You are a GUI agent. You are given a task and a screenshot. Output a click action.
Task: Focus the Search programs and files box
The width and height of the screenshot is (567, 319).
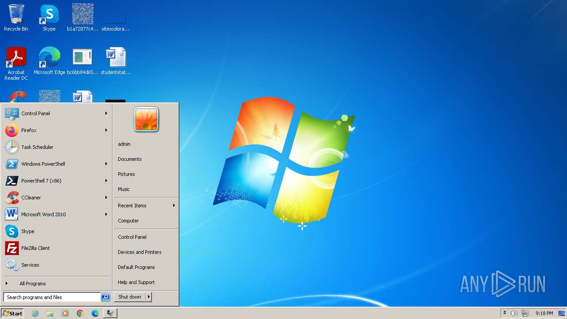coord(52,297)
